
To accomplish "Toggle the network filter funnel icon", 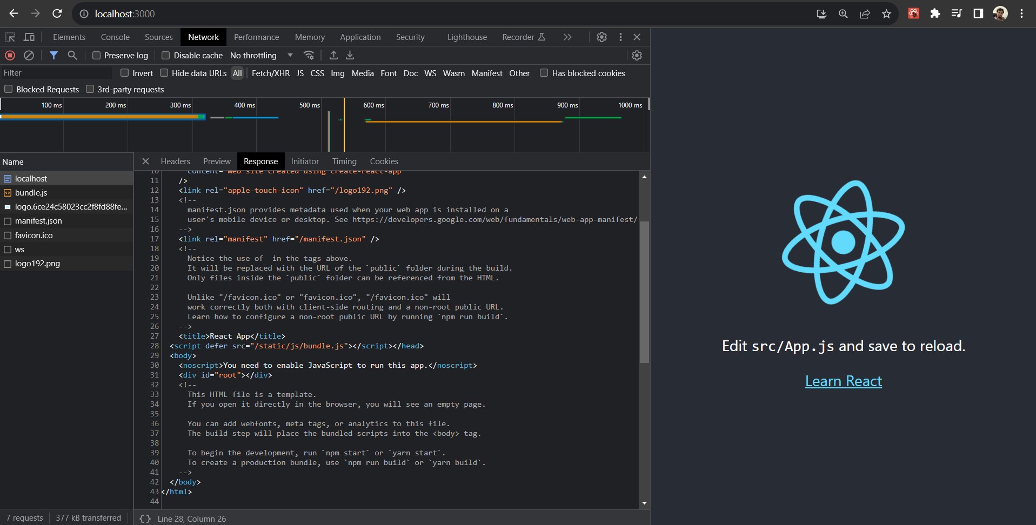I will click(x=54, y=55).
